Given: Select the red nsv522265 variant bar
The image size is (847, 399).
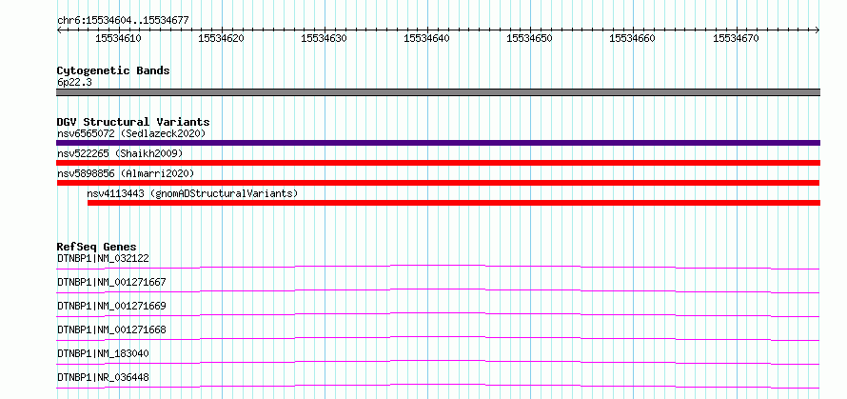Looking at the screenshot, I should (x=438, y=163).
